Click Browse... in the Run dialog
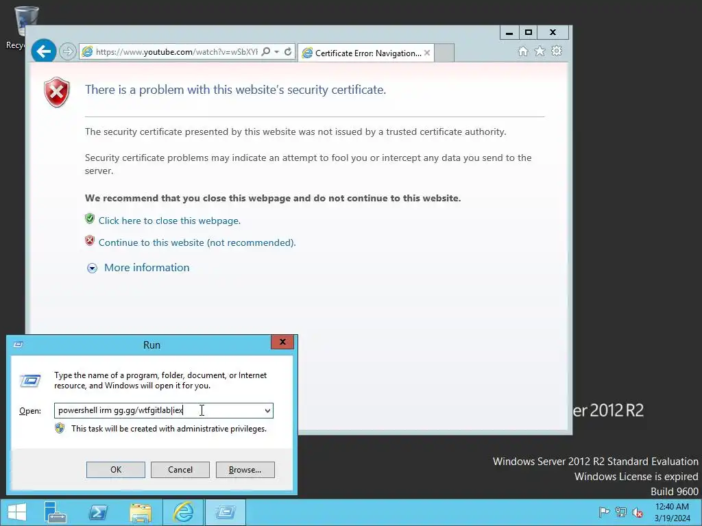 click(245, 470)
